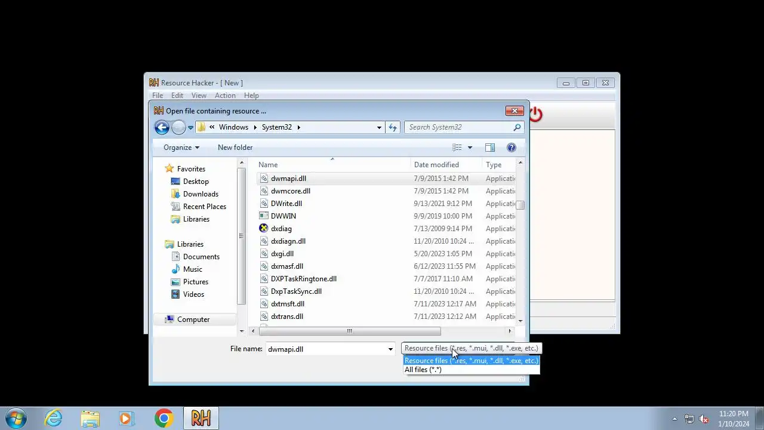The width and height of the screenshot is (764, 430).
Task: Click the Windows Start button
Action: (16, 418)
